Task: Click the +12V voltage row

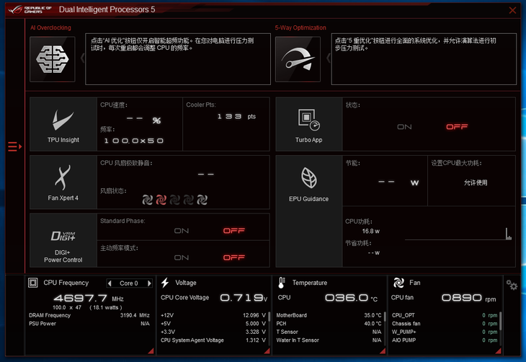Action: (x=213, y=315)
